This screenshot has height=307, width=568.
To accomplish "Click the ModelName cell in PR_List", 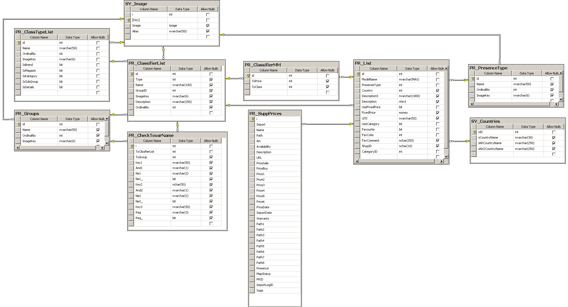I will click(369, 79).
